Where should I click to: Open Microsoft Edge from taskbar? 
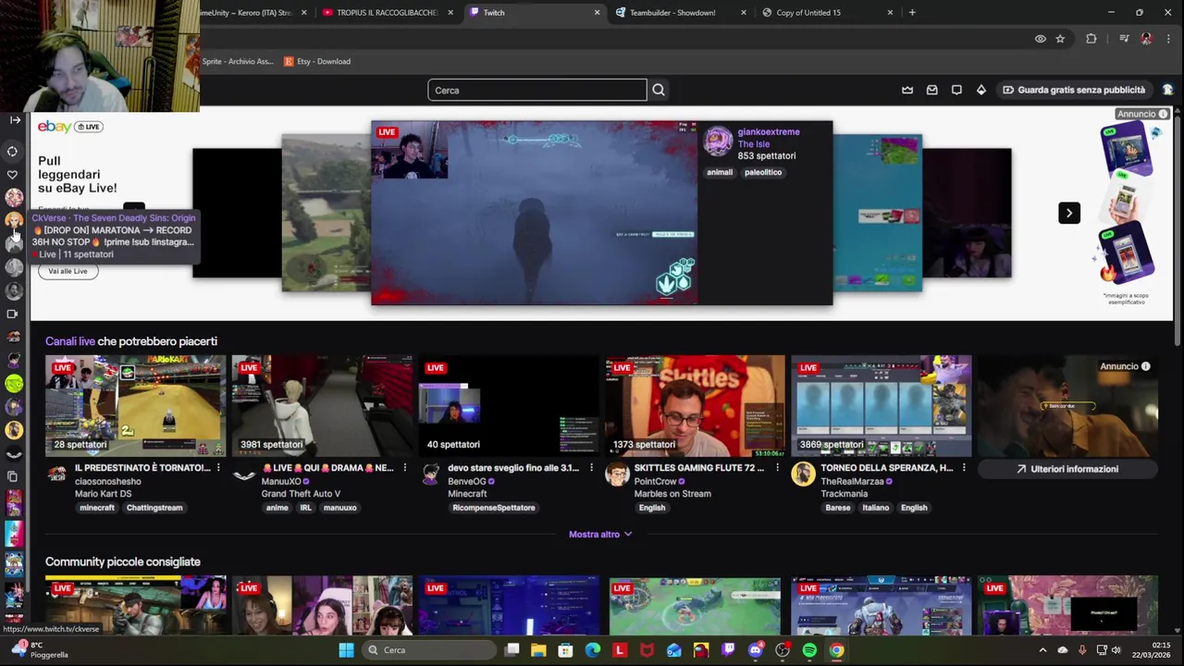[593, 650]
